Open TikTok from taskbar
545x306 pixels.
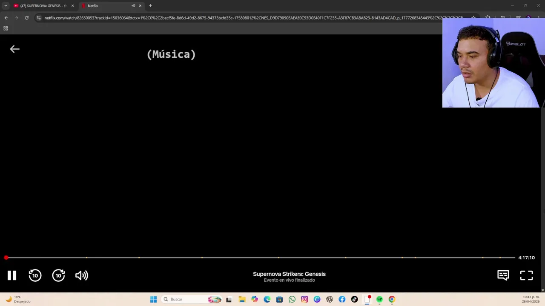[x=354, y=299]
